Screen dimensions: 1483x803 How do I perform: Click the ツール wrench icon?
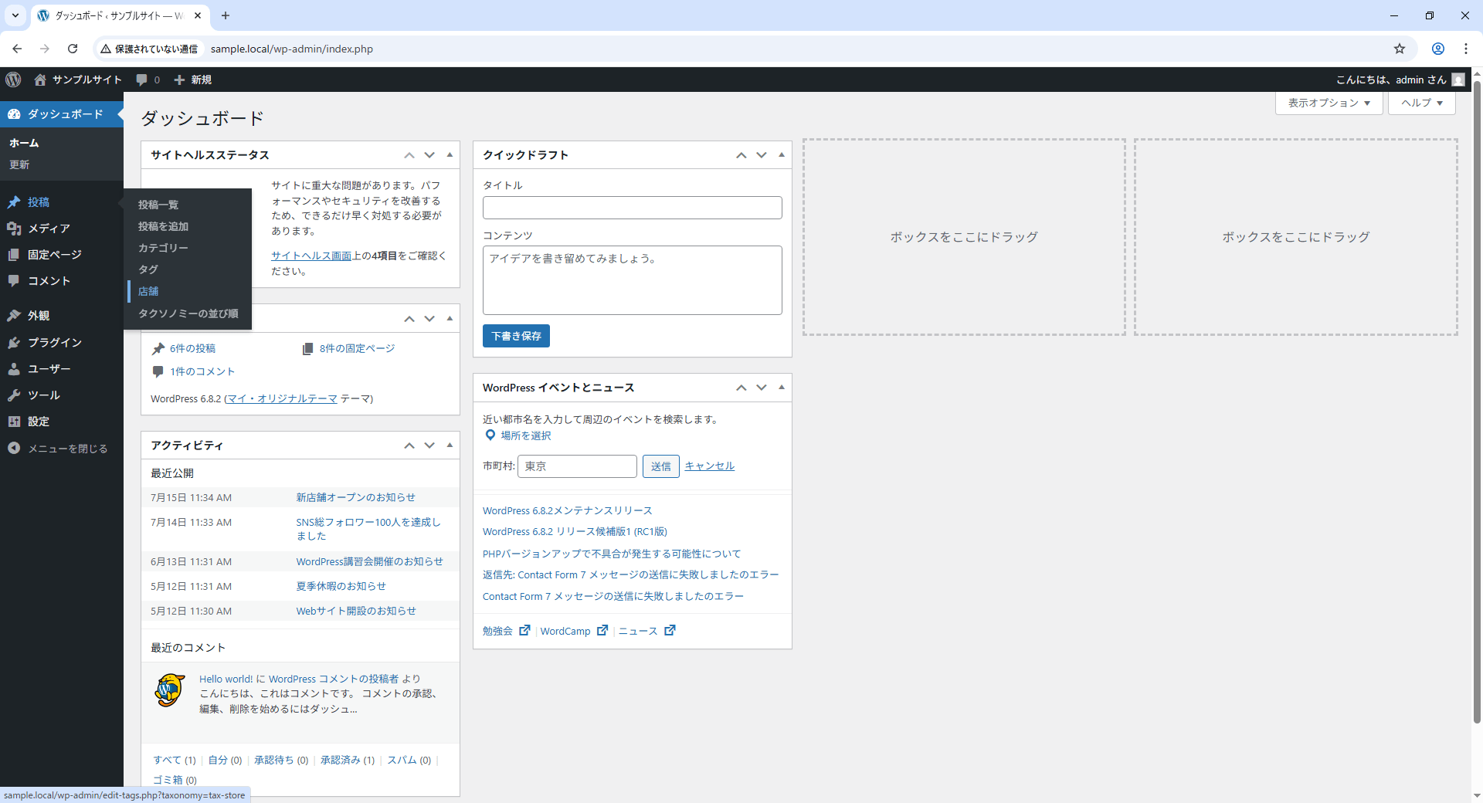(x=14, y=395)
